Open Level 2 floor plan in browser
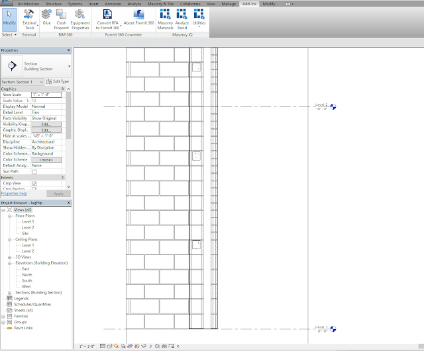The width and height of the screenshot is (424, 351). 28,227
